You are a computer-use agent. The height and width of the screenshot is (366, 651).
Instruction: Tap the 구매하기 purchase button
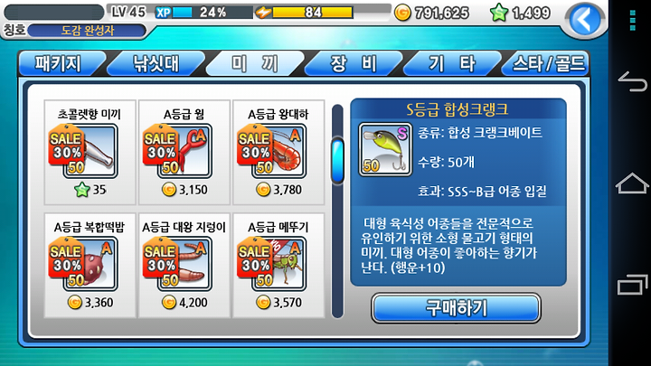coord(456,308)
